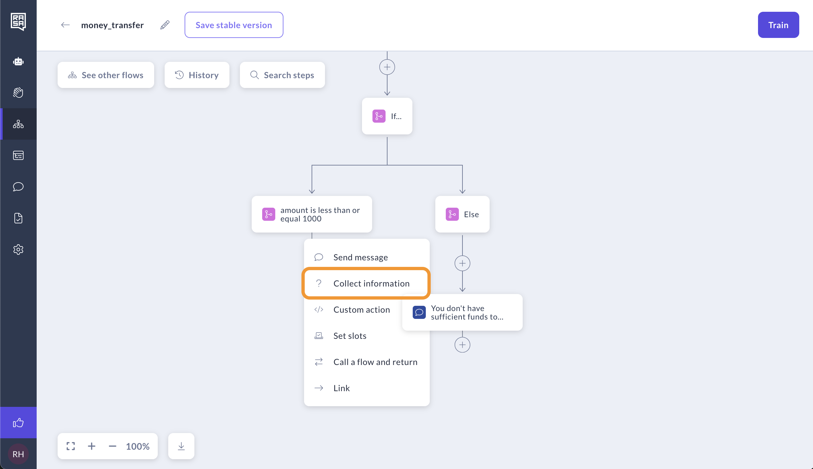Click the Search steps field
Screen dimensions: 813x469
tap(282, 75)
